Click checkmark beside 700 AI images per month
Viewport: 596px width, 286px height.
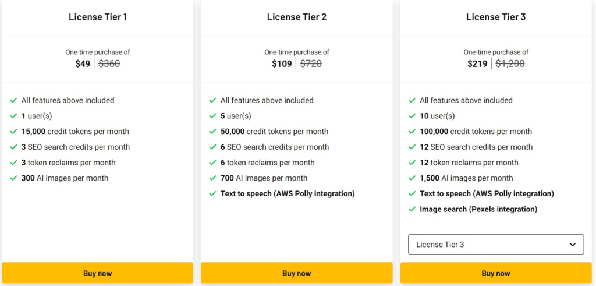pos(212,178)
